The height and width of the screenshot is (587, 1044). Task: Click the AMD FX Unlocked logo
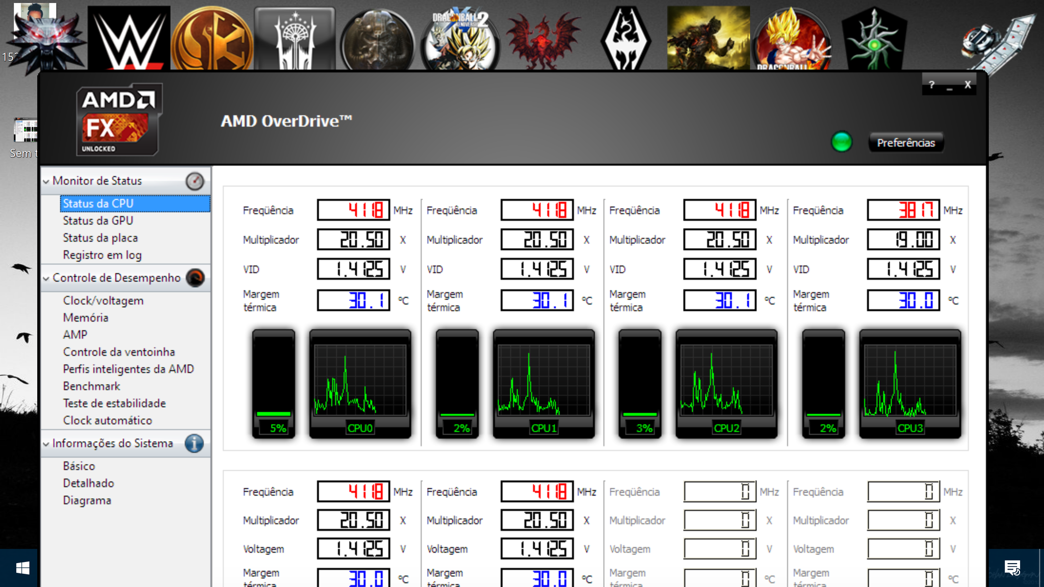(119, 120)
